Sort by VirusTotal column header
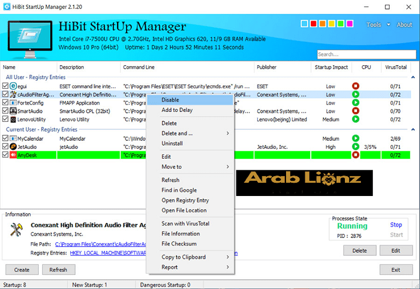This screenshot has height=289, width=420. point(396,67)
